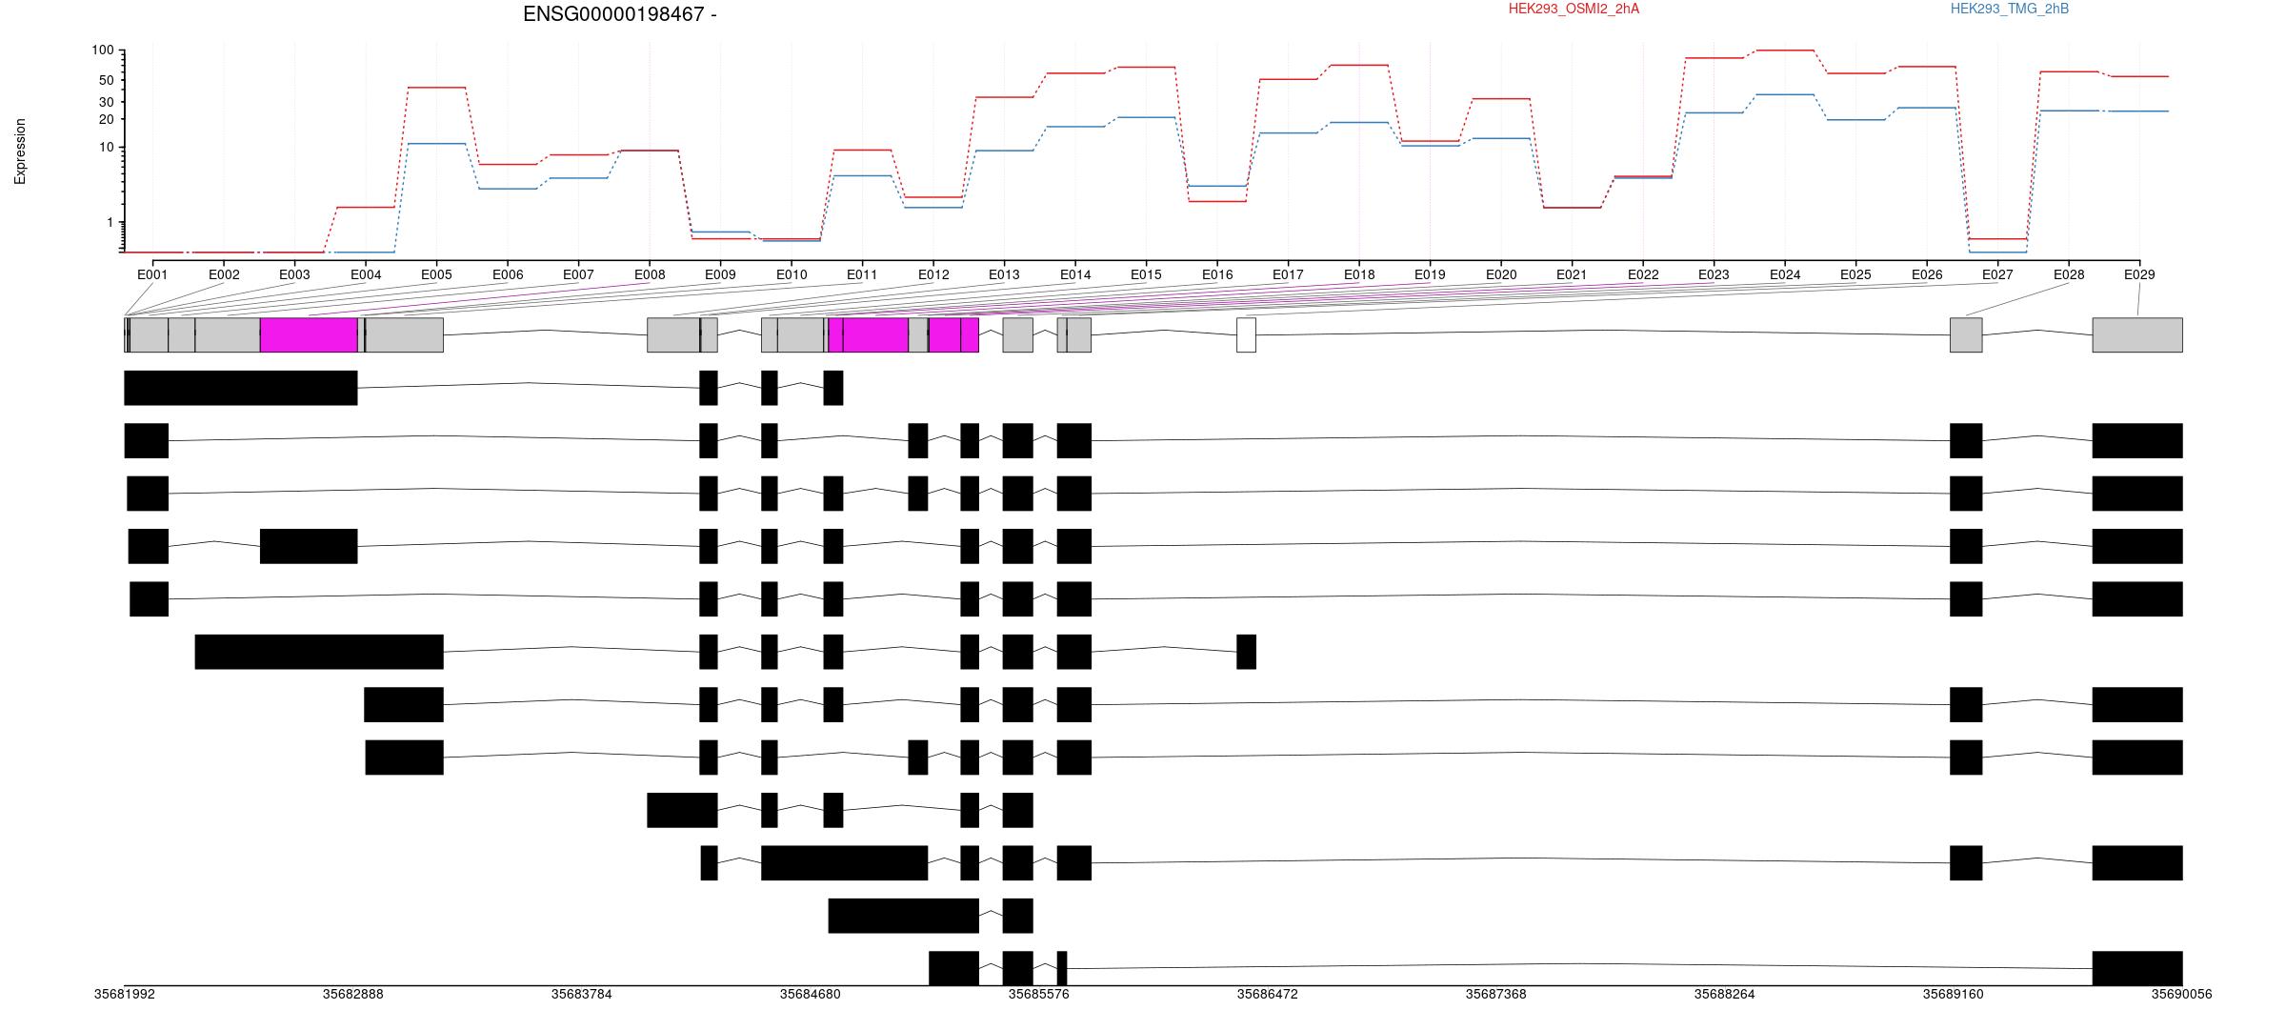Click the E013 exon bin label
2286x1010 pixels.
tap(1004, 274)
